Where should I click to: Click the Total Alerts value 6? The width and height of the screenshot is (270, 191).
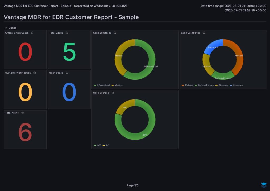pos(25,132)
